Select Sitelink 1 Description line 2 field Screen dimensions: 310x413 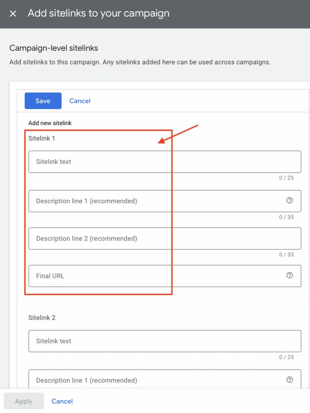(164, 238)
